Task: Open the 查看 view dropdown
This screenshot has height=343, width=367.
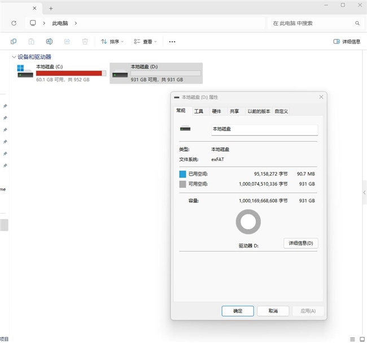Action: (146, 41)
